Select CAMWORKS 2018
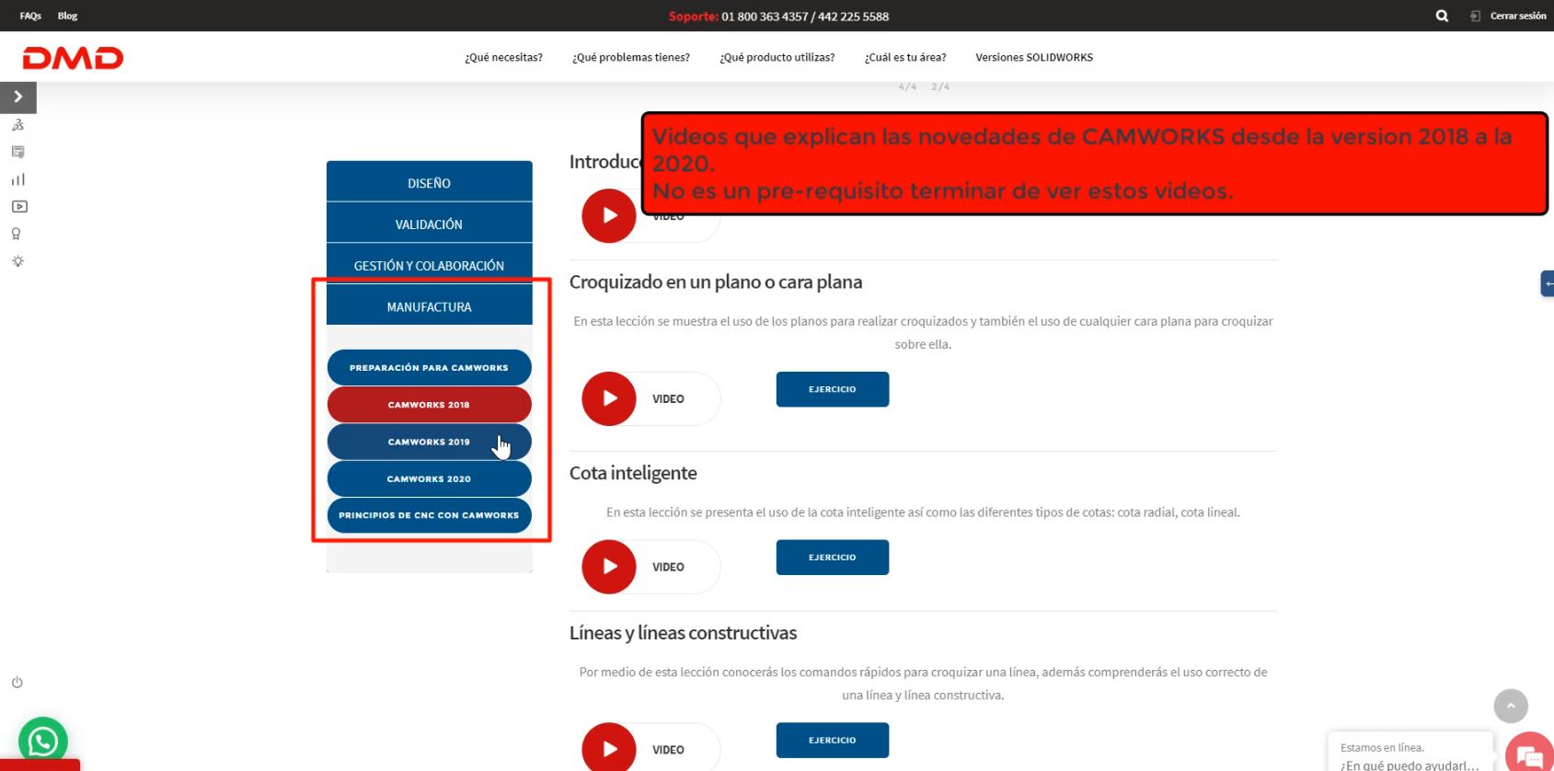 (x=430, y=405)
